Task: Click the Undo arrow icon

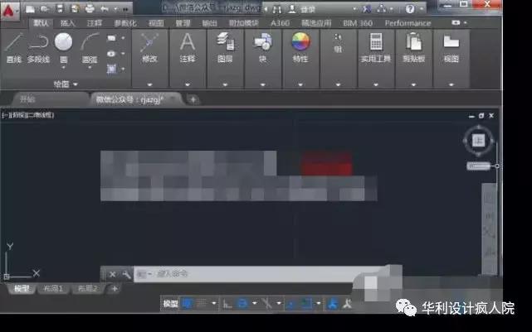Action: point(105,9)
